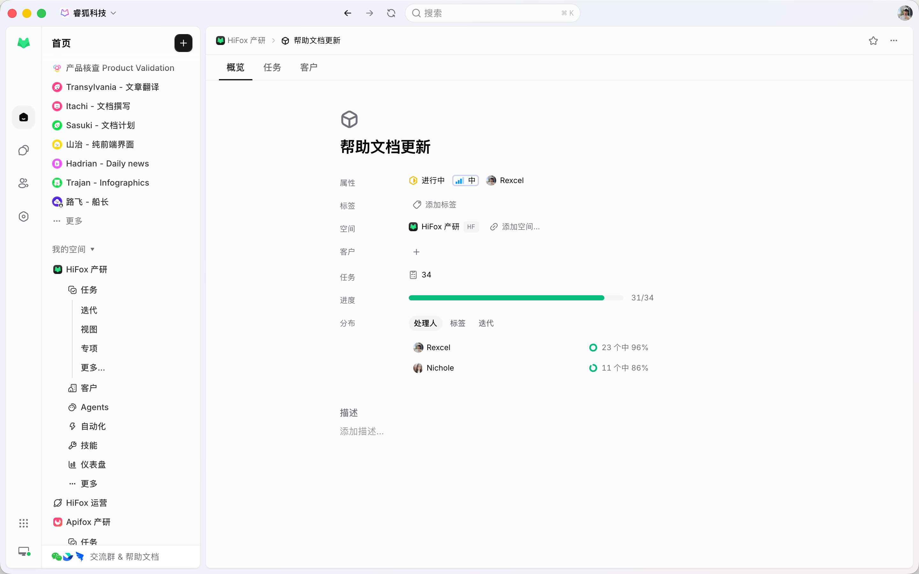Collapse the 我的空间 section triangle
Screen dimensions: 919x574
[92, 249]
